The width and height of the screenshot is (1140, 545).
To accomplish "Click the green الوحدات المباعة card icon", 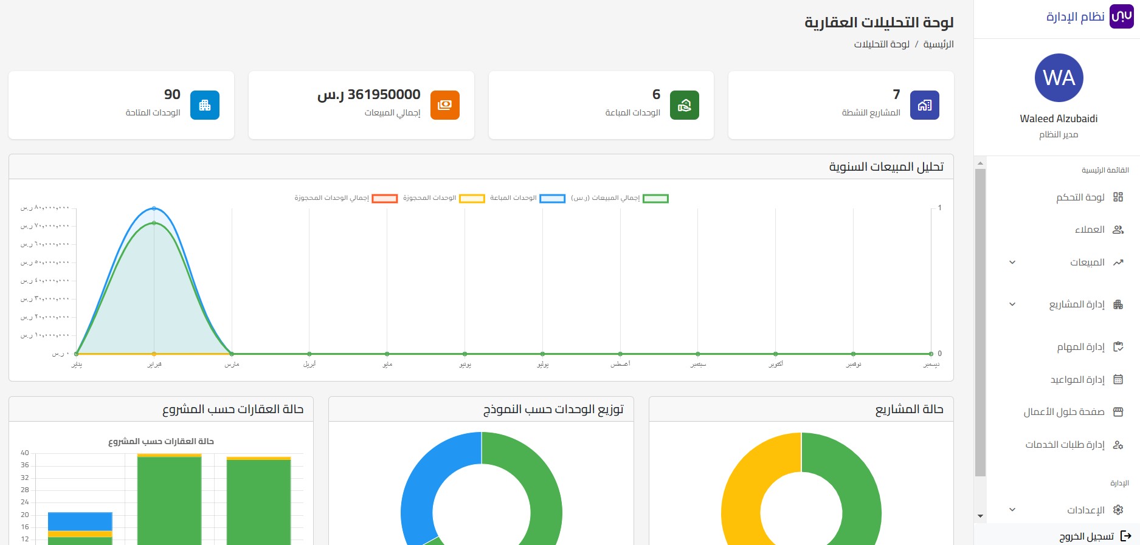I will 685,105.
